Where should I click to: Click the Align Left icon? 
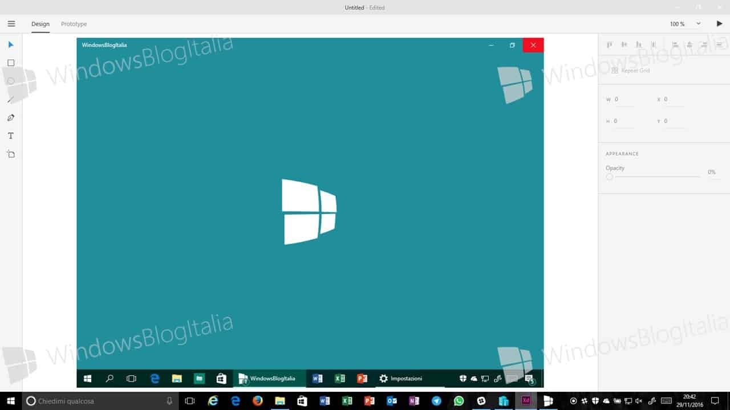click(x=675, y=44)
